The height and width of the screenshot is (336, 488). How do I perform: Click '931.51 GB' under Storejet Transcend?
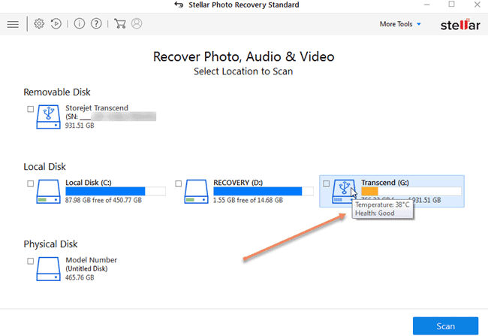click(x=80, y=126)
